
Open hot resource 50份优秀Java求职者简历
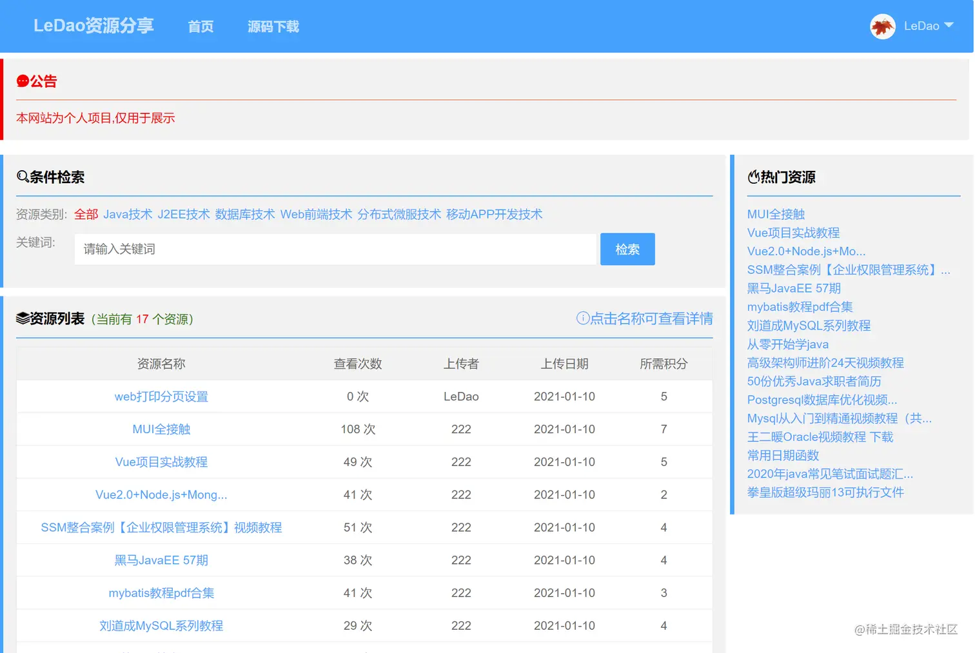click(814, 382)
